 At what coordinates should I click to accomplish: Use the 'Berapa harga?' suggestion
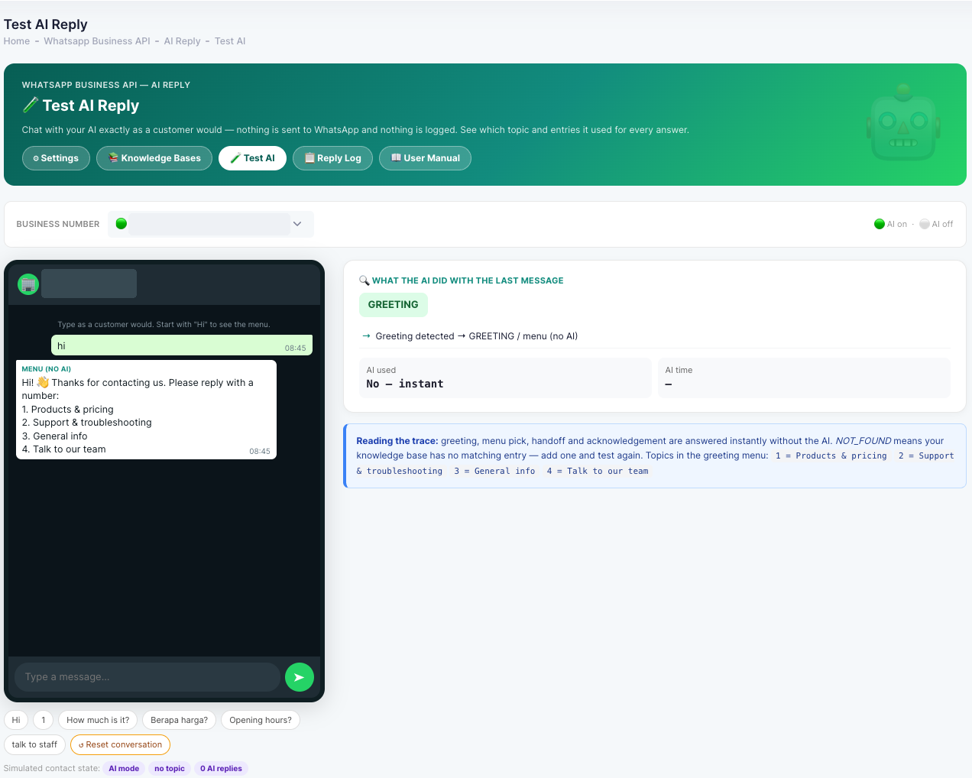pyautogui.click(x=179, y=720)
